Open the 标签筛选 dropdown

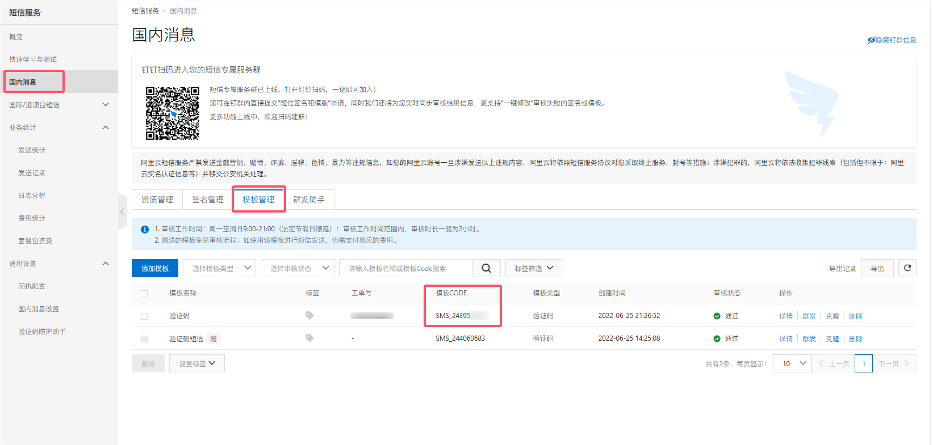click(x=534, y=268)
